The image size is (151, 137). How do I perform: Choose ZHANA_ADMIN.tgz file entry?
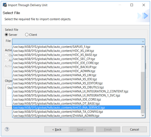pyautogui.click(x=77, y=116)
